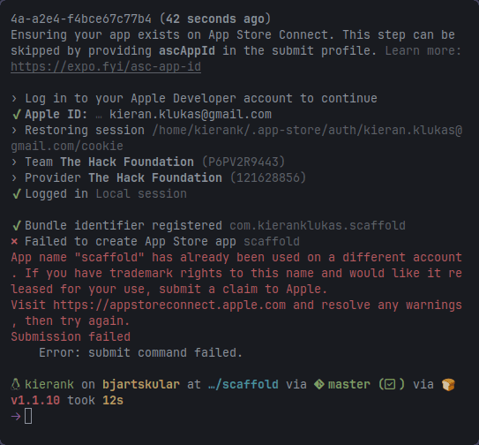Click the team ID P6PV2R9443

[x=243, y=162]
